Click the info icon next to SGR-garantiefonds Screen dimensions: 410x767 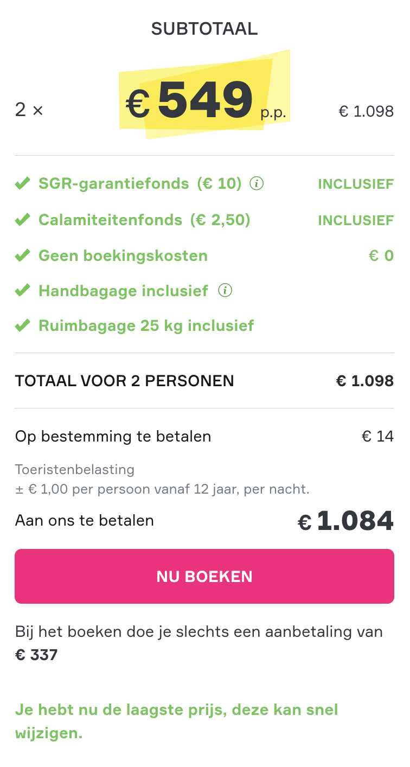pos(257,184)
